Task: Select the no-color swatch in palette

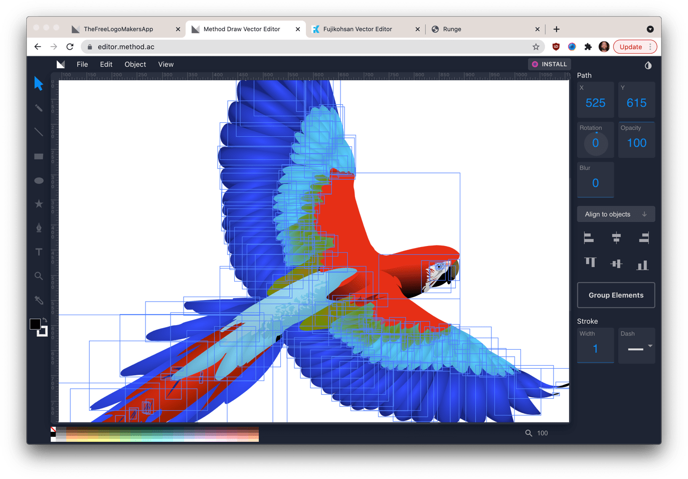Action: (x=53, y=429)
